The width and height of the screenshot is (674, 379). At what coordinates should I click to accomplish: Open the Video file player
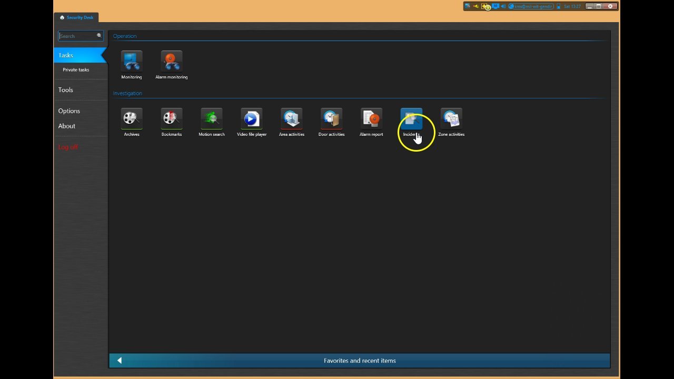(252, 123)
